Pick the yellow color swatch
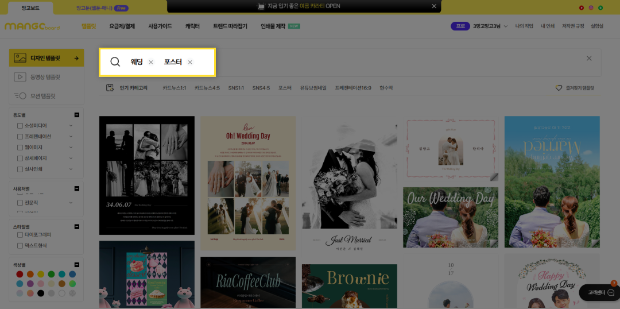 tap(41, 274)
